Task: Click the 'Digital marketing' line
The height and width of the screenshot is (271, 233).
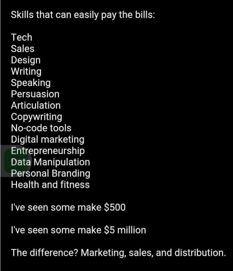Action: [48, 140]
